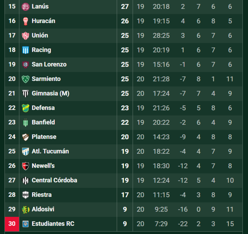Click the Racing sky-blue striped crest
This screenshot has height=234, width=248.
25,50
